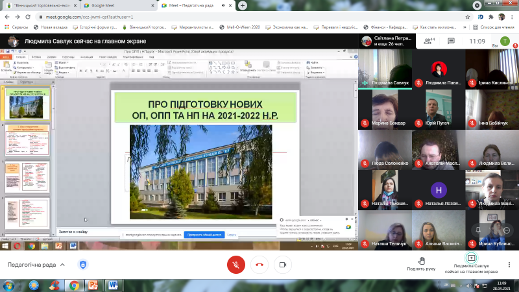Expand hidden bookmarks chevron
Viewport: 519px width, 292px height.
pos(465,27)
